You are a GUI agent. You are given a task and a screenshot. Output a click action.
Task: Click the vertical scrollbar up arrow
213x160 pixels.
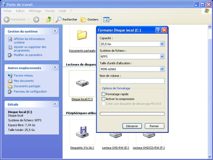(x=210, y=27)
